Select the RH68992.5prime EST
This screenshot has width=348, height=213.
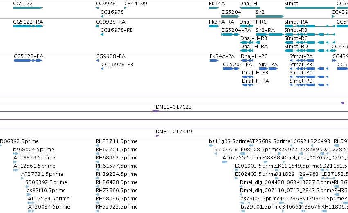point(97,162)
